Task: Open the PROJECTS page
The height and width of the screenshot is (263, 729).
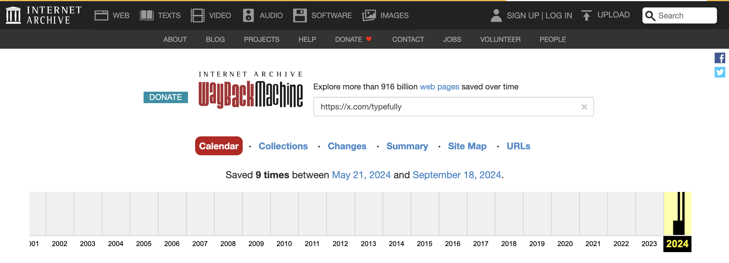Action: [262, 39]
